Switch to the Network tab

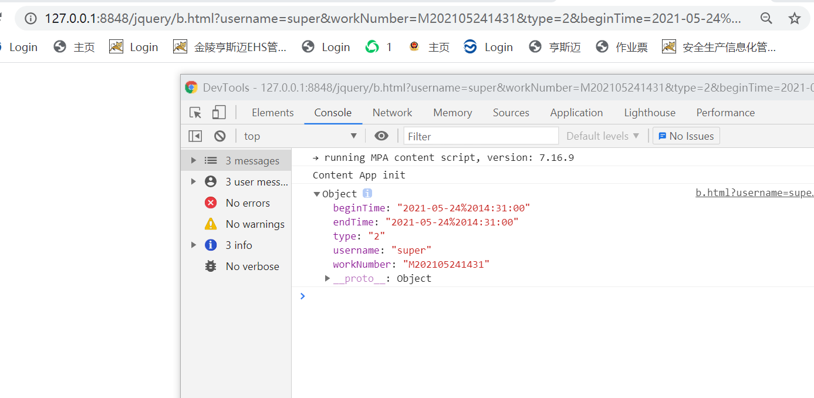tap(392, 113)
